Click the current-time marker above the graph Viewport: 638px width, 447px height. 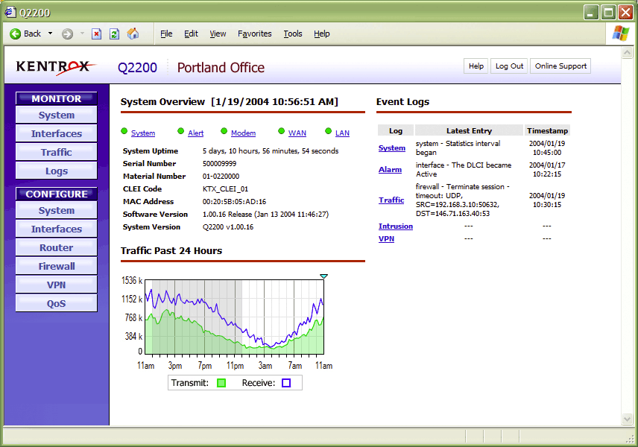tap(323, 276)
